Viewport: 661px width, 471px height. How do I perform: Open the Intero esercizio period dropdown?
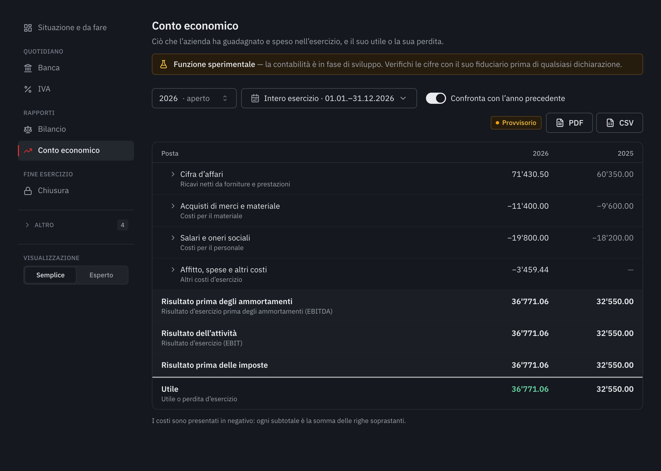329,98
